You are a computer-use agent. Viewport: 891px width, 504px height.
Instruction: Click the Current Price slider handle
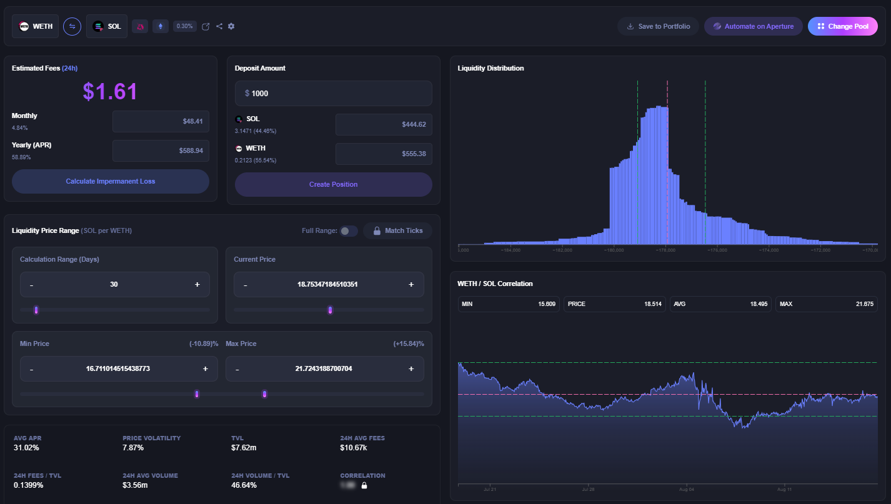pos(330,310)
